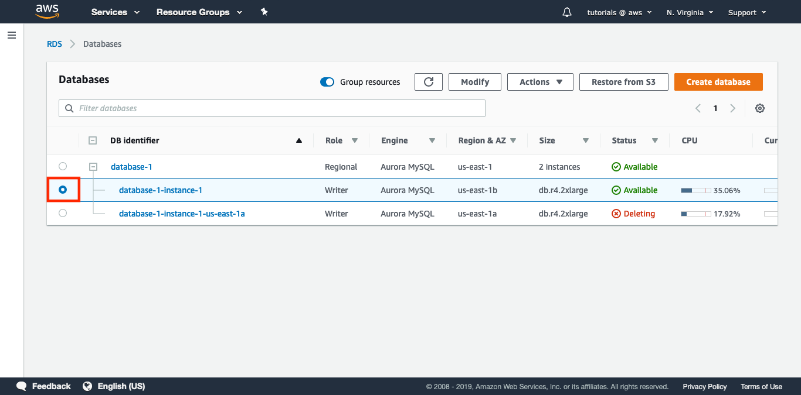
Task: Click the 17.92% CPU usage bar
Action: pos(696,214)
